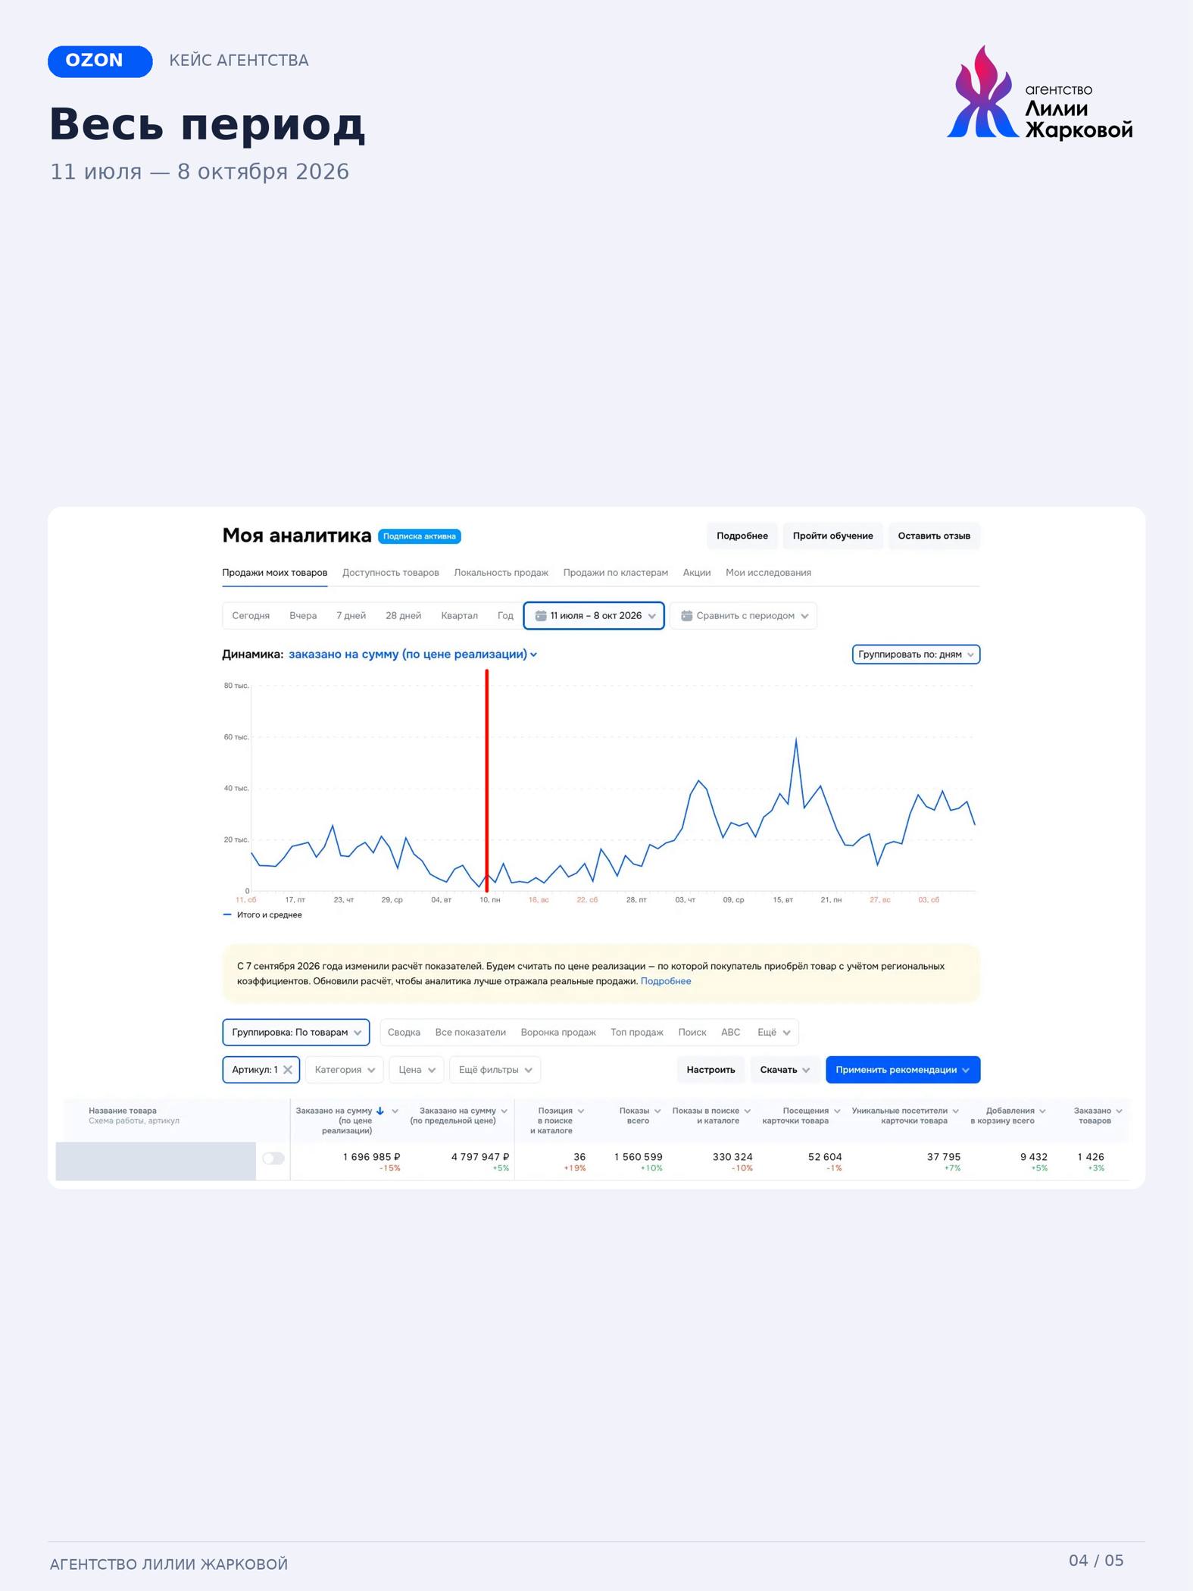This screenshot has width=1193, height=1591.
Task: Toggle the Итого и среднее legend series
Action: 263,915
